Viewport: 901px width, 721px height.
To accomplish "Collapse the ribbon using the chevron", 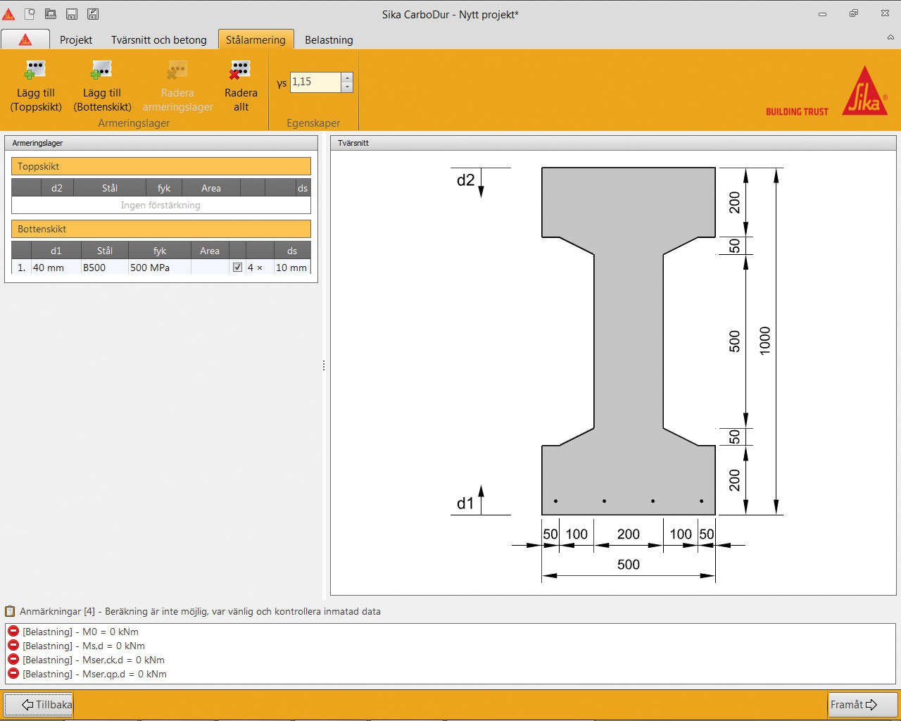I will (890, 37).
